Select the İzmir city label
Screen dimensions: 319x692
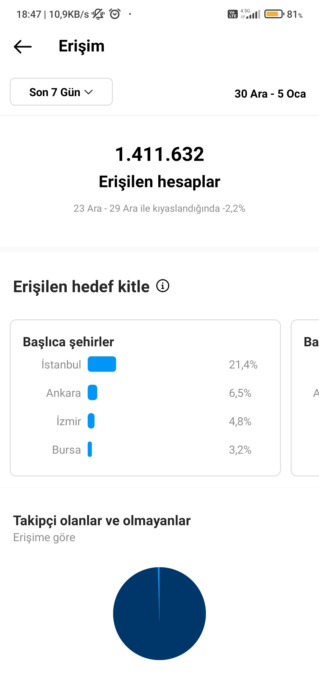click(69, 421)
